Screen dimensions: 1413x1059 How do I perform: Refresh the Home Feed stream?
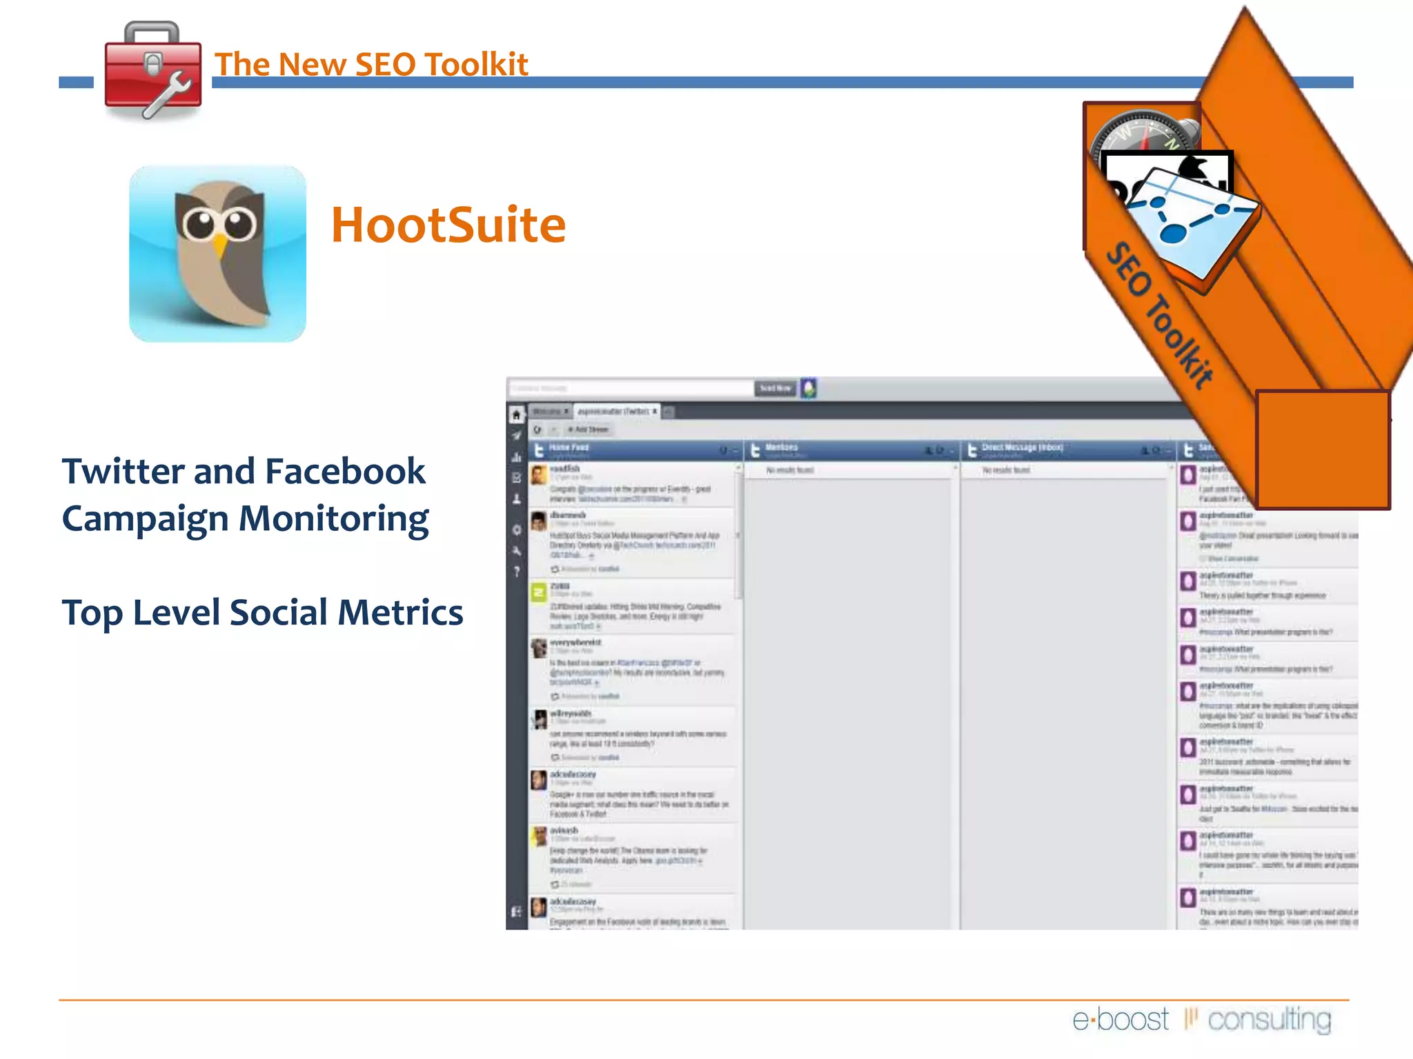pyautogui.click(x=723, y=450)
